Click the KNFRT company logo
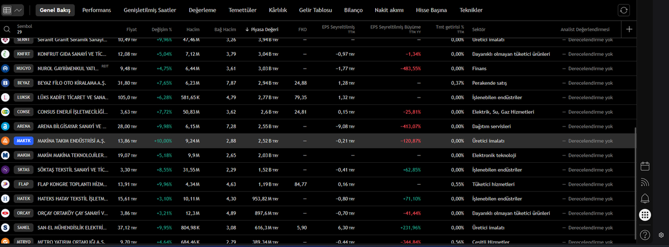This screenshot has width=669, height=247. (x=6, y=54)
